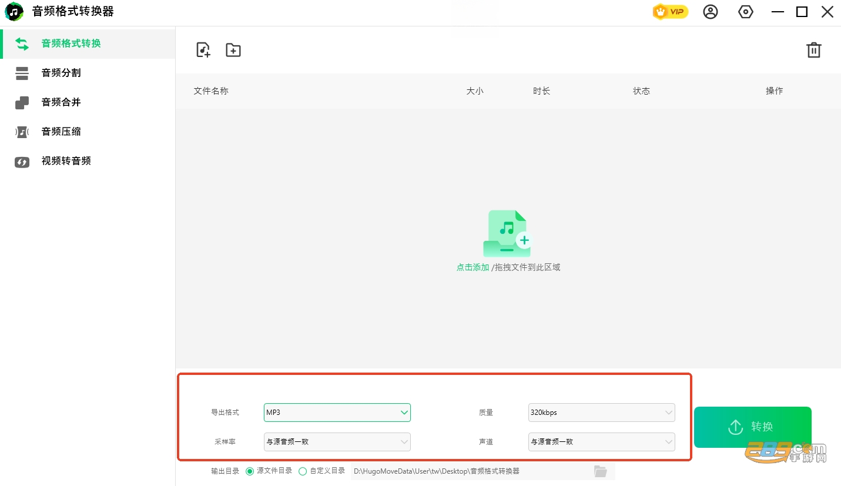Select the 源文件目录 radio option

(269, 471)
